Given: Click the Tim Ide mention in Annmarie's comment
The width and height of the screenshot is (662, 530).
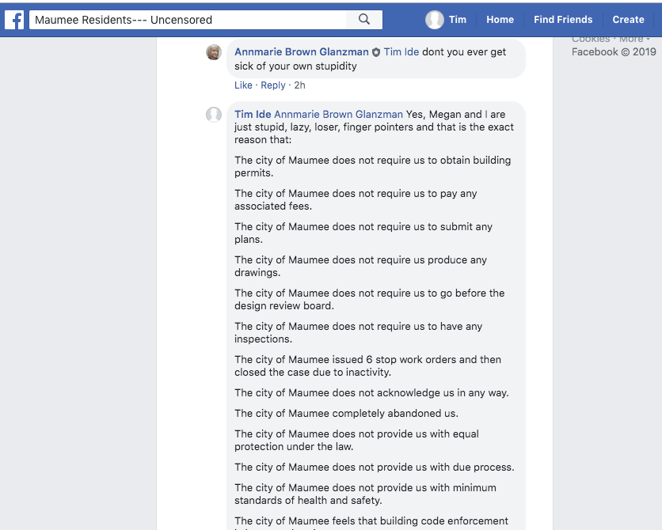Looking at the screenshot, I should (401, 52).
